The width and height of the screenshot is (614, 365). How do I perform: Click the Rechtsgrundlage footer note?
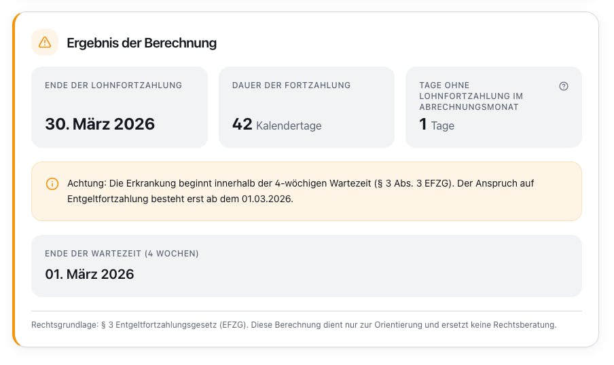(x=293, y=325)
